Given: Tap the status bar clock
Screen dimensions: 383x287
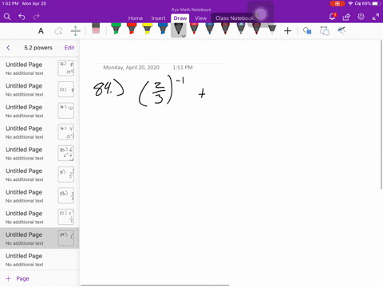Looking at the screenshot, I should 10,3.
